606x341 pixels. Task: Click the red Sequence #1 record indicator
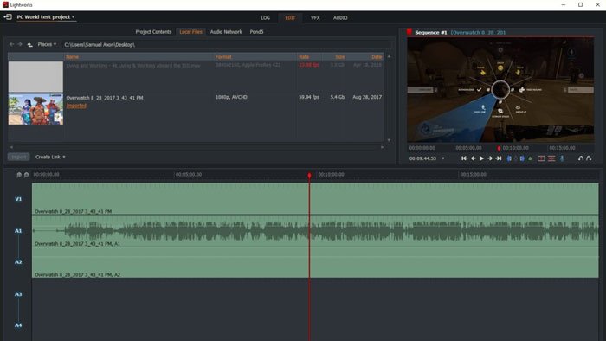coord(409,32)
